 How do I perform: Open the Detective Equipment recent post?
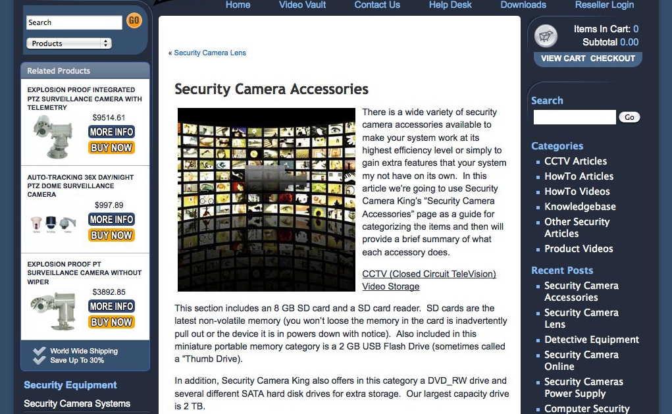point(592,340)
